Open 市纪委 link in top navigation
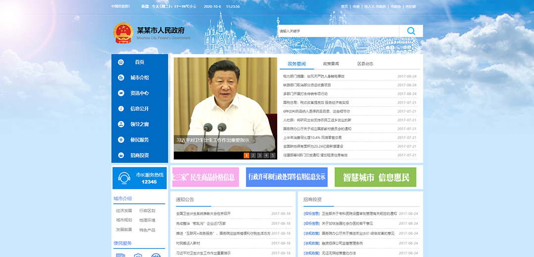The image size is (534, 257). (410, 6)
